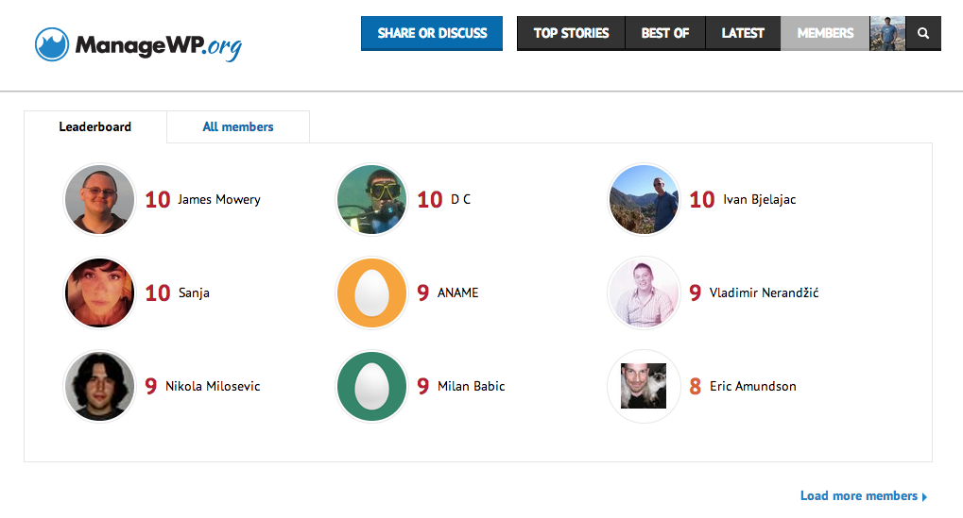Load more members link
This screenshot has width=963, height=518.
pyautogui.click(x=864, y=496)
